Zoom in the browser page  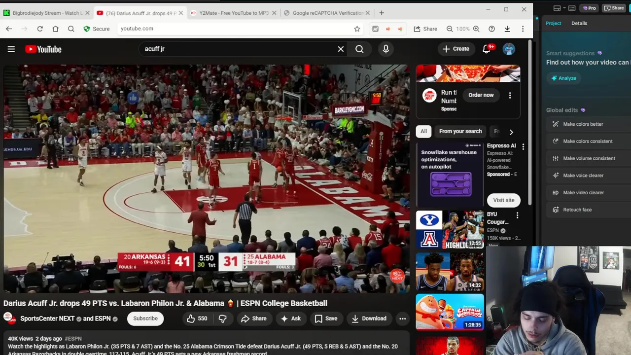[476, 29]
